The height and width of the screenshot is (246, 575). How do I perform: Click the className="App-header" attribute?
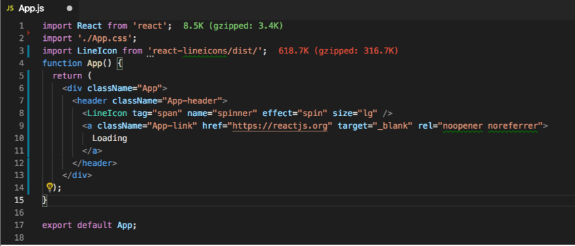167,101
